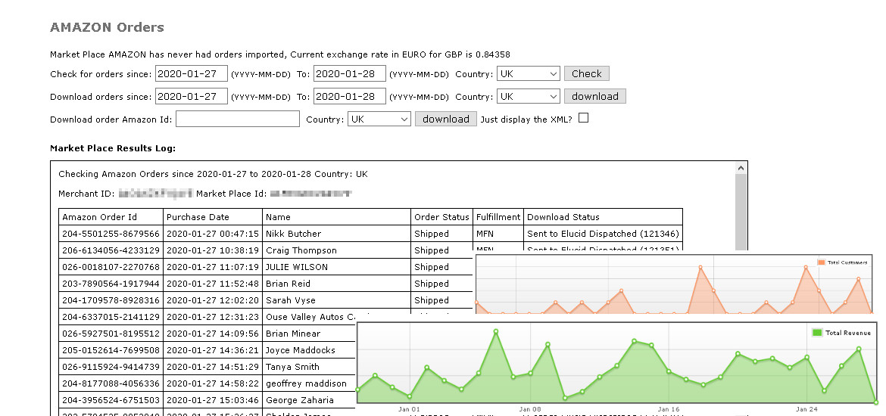Select order id 204-8177088-4056336
Viewport: 886px width, 416px height.
pyautogui.click(x=111, y=383)
